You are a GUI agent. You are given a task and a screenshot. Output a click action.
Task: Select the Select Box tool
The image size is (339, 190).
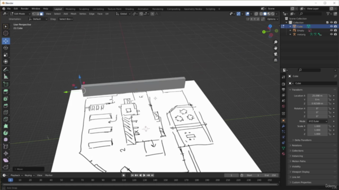(6, 26)
